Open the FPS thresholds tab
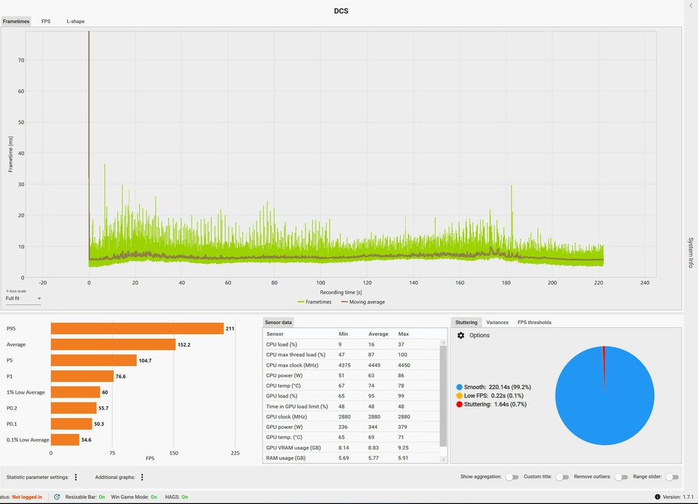The image size is (698, 504). (x=534, y=322)
